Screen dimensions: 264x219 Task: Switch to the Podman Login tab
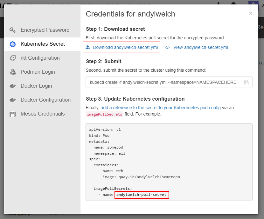click(38, 72)
